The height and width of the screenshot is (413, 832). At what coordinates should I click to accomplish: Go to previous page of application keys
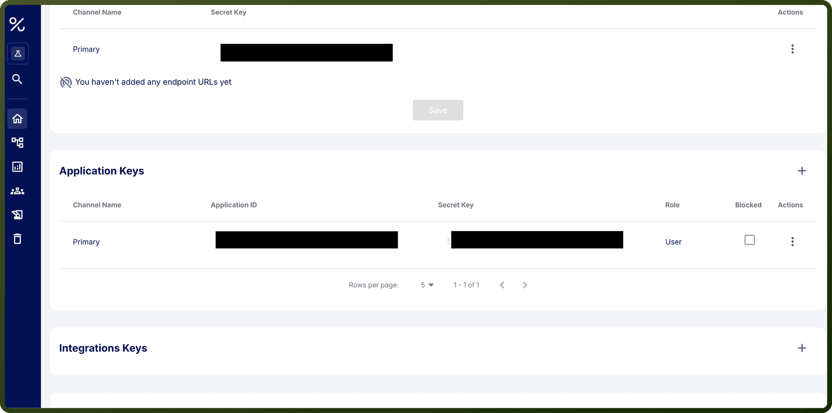[x=502, y=285]
